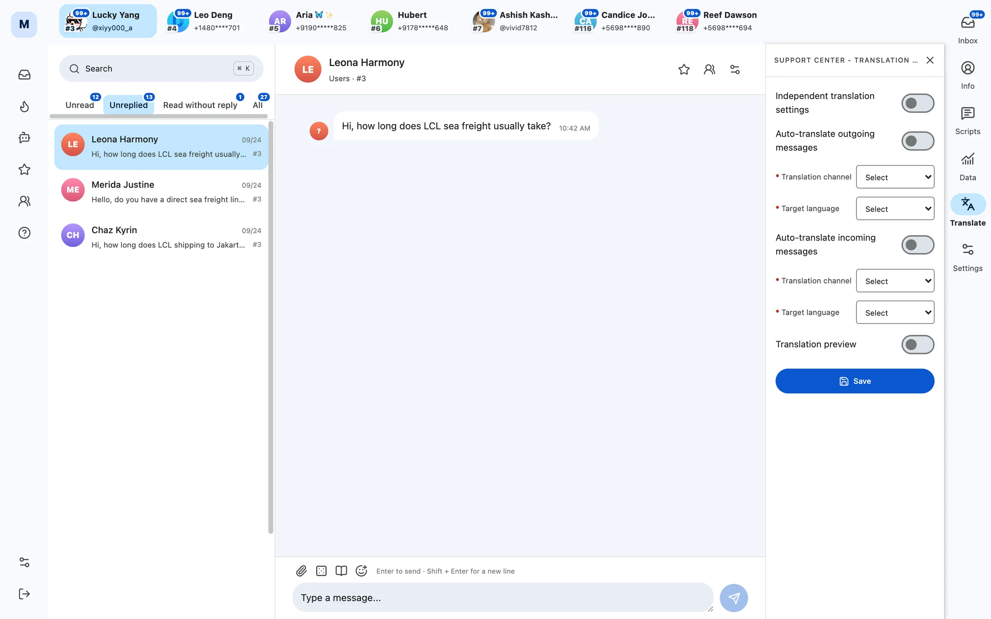Open outgoing Target language dropdown
The width and height of the screenshot is (991, 619).
[895, 209]
